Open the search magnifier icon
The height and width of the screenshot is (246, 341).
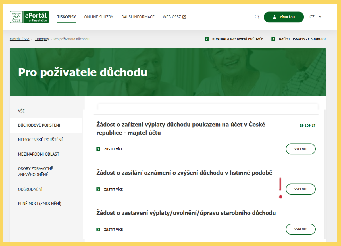(x=257, y=17)
